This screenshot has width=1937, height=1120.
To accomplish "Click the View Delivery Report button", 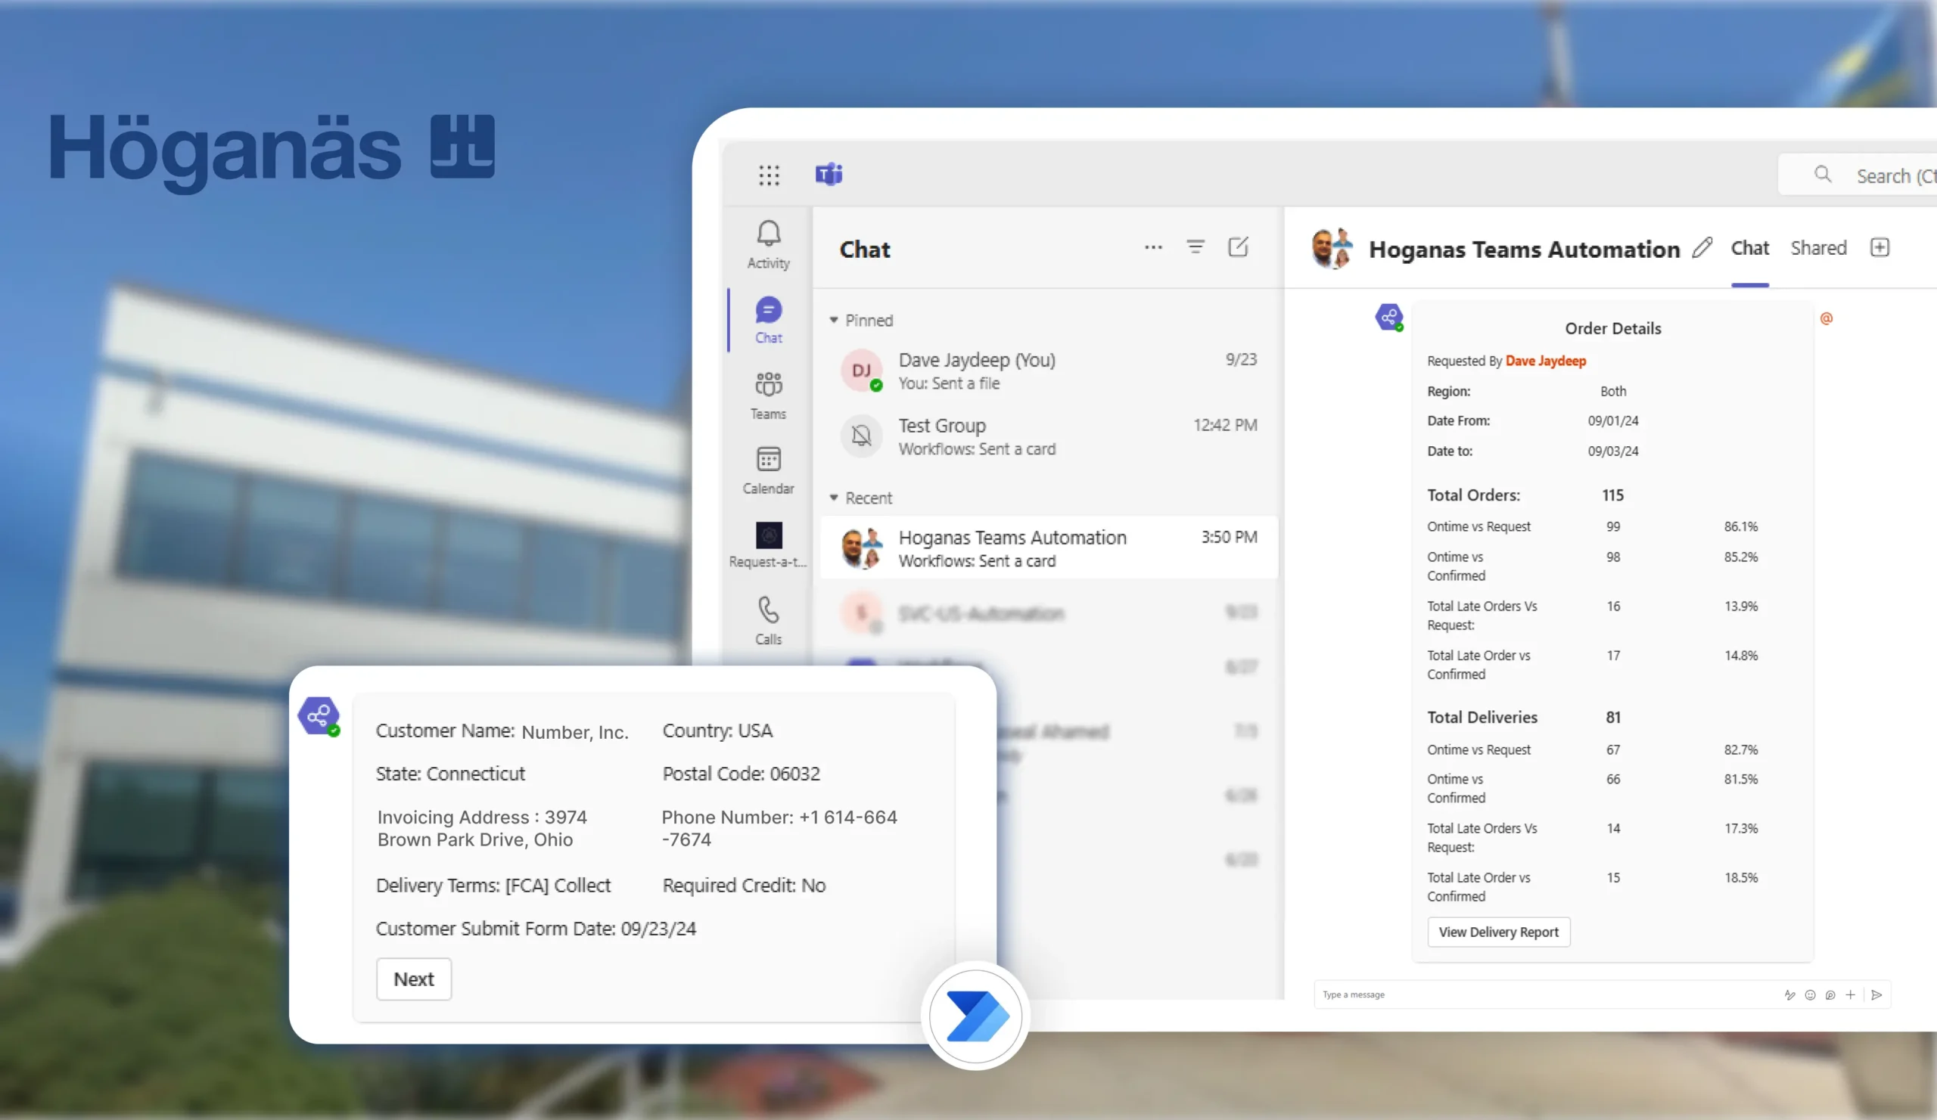I will point(1498,932).
